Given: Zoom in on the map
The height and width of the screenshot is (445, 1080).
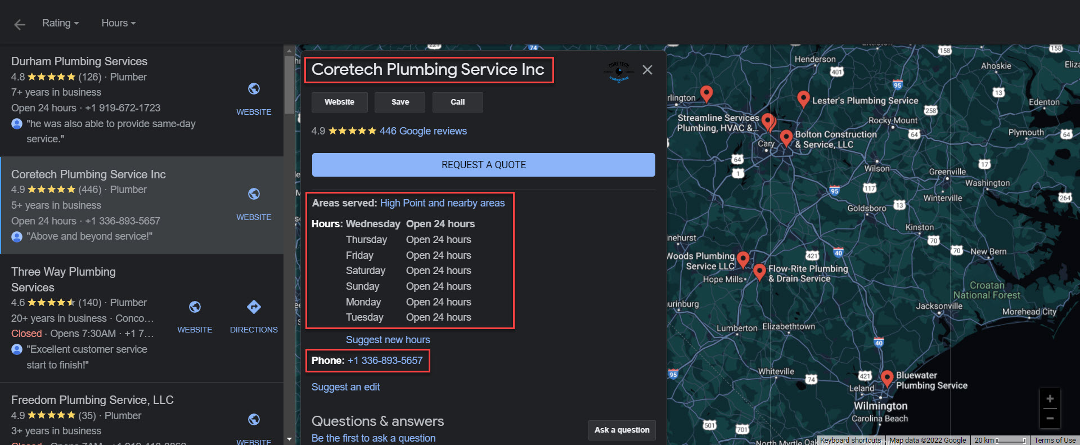Looking at the screenshot, I should click(x=1050, y=399).
